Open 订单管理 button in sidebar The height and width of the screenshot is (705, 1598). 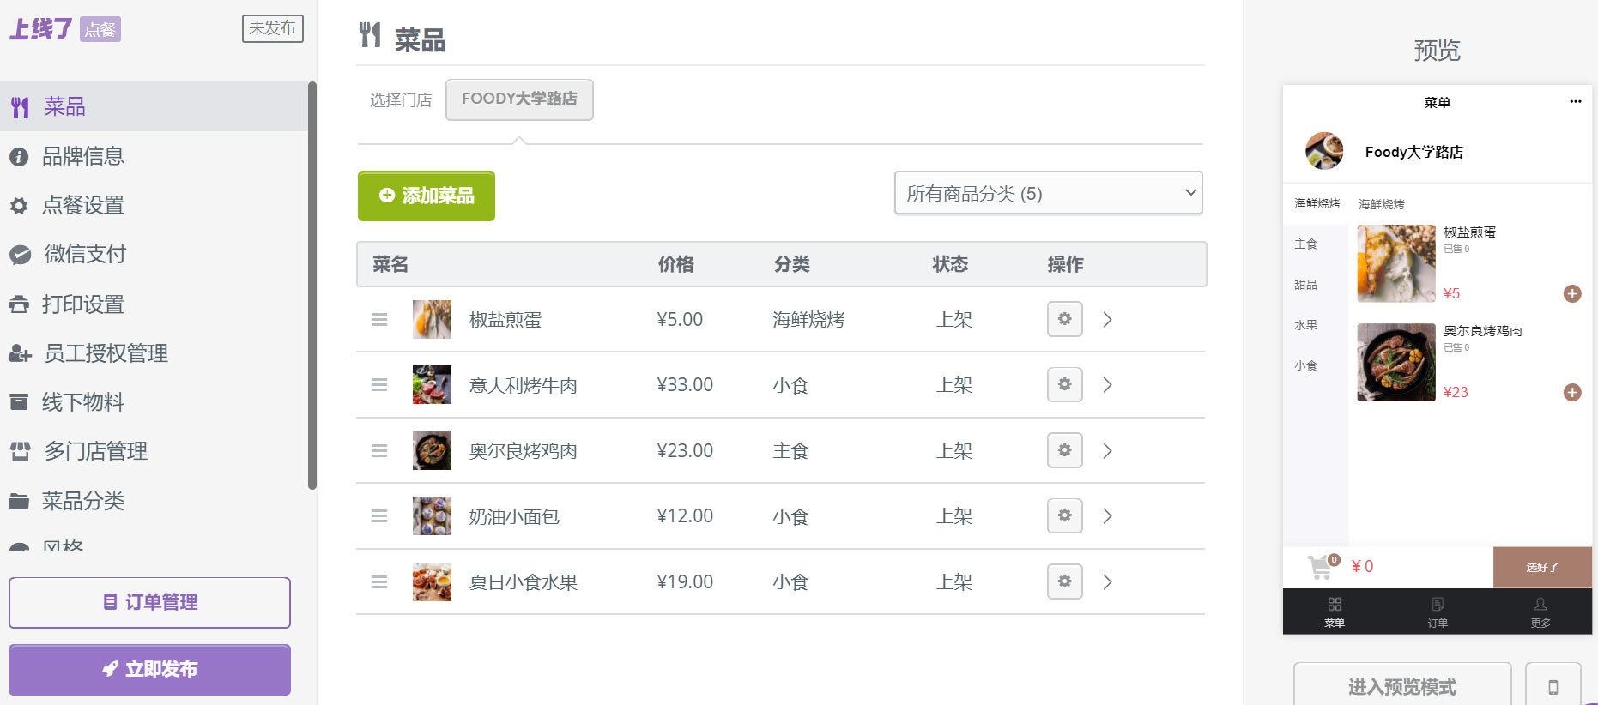149,602
